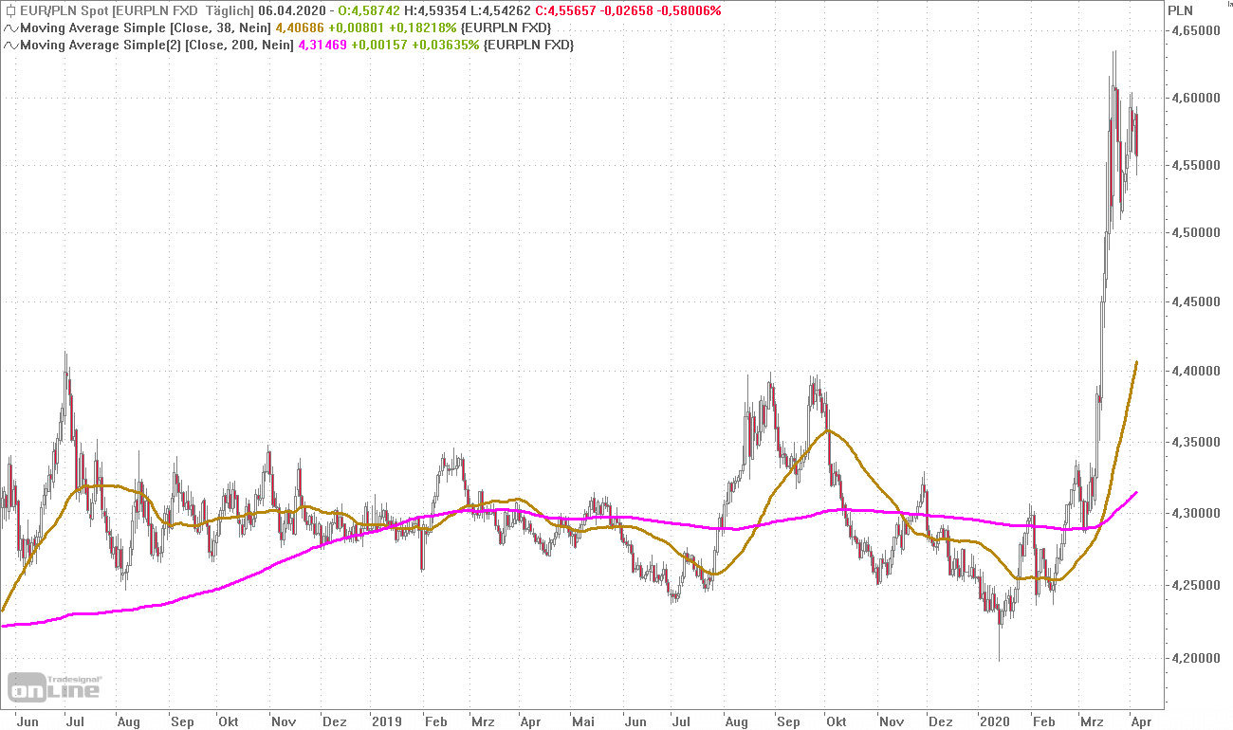The image size is (1233, 730).
Task: Click the 4,45000 price axis label
Action: click(x=1195, y=302)
